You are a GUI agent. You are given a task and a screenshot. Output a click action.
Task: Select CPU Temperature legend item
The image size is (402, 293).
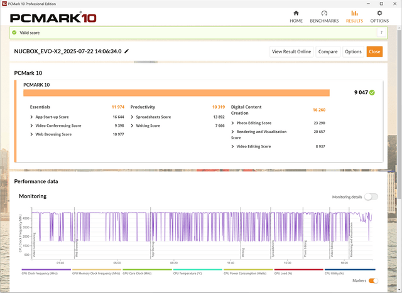(198, 272)
